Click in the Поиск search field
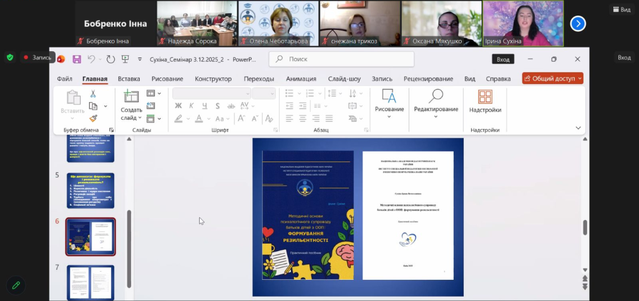The height and width of the screenshot is (301, 639). point(341,59)
